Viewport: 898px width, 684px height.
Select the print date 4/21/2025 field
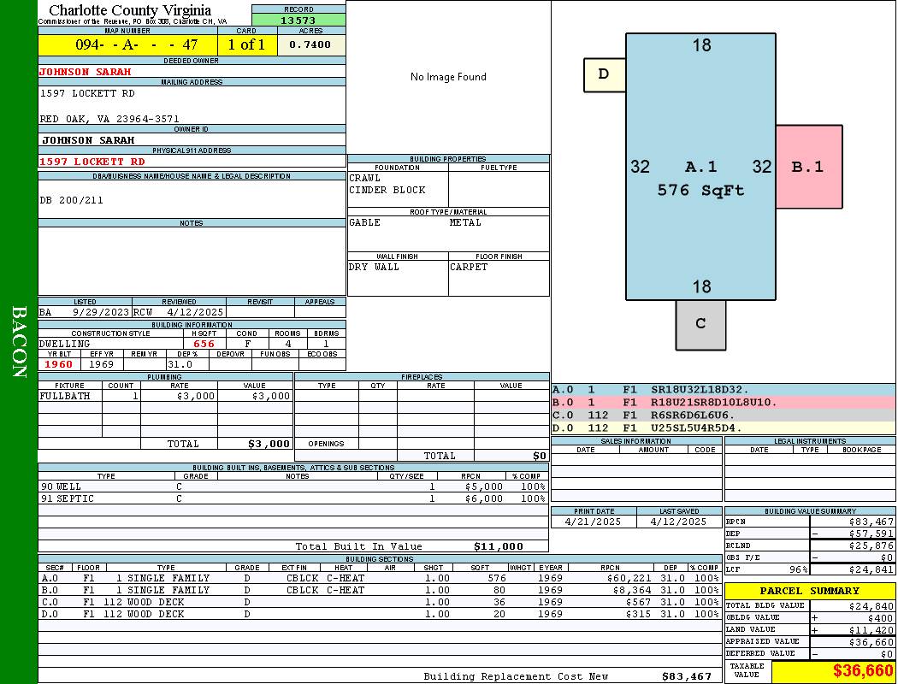pos(594,522)
